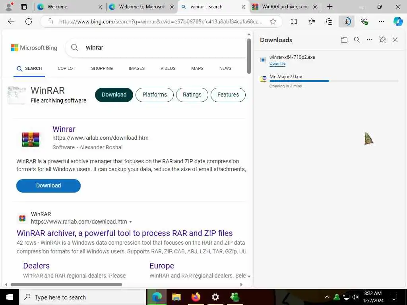
Task: Open the downloads folder icon
Action: pyautogui.click(x=344, y=40)
